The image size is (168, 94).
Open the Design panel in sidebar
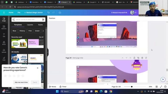pyautogui.click(x=4, y=20)
